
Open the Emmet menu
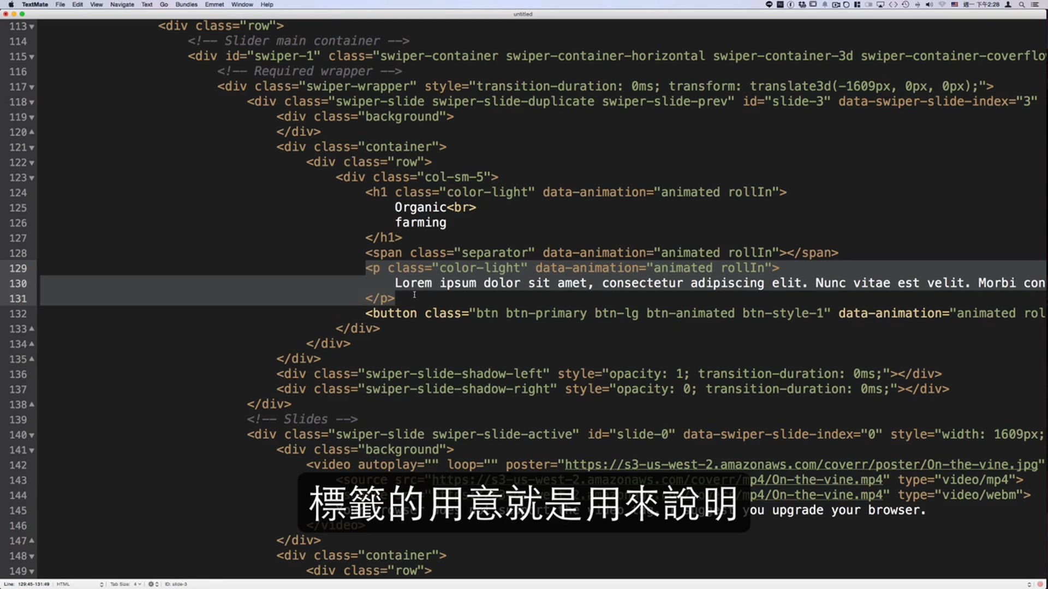coord(214,4)
